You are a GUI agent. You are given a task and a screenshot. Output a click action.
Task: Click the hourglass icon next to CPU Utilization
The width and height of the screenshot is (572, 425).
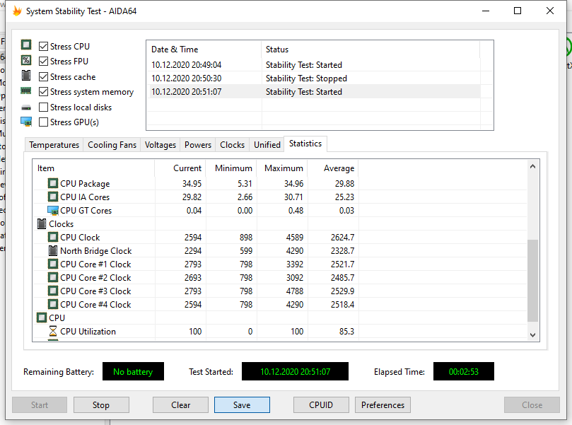(53, 331)
